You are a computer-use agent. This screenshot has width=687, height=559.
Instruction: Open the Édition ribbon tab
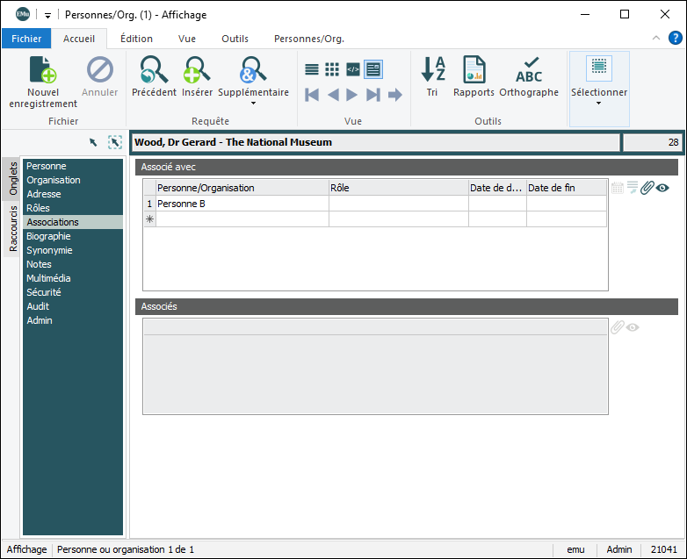[136, 39]
